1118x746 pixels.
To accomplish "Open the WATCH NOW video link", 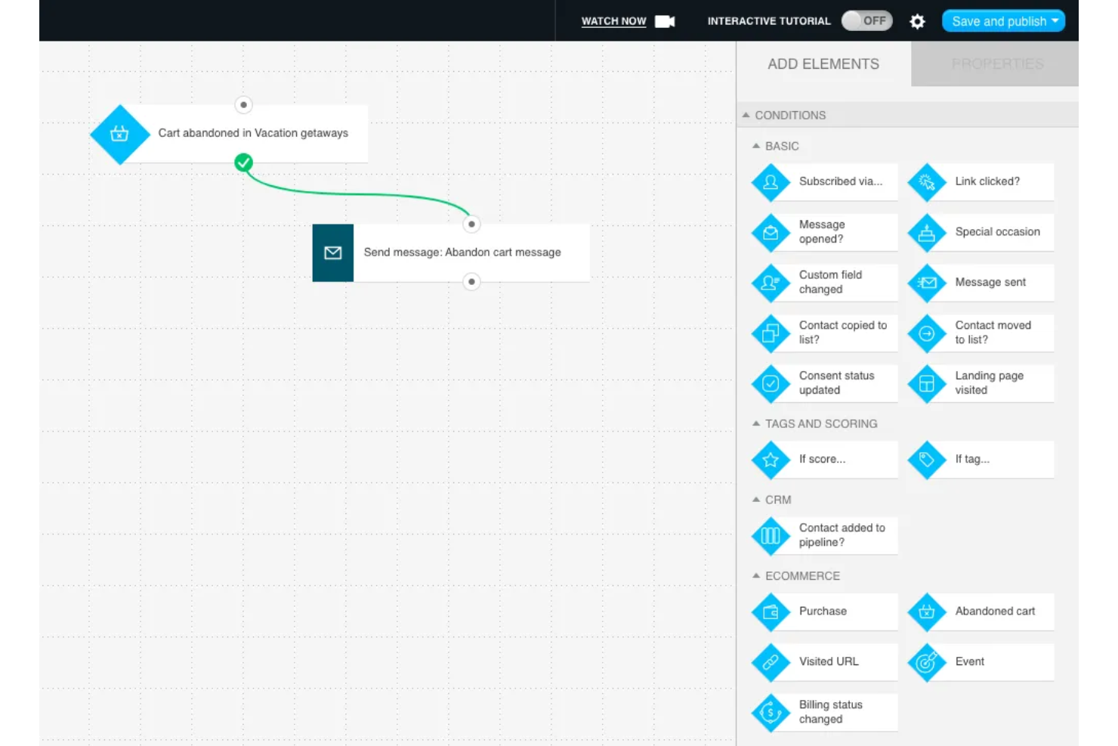I will coord(613,21).
